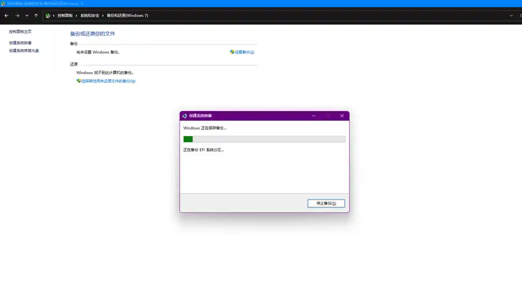522x293 pixels.
Task: Click the 设置备份(S) link
Action: [x=242, y=52]
